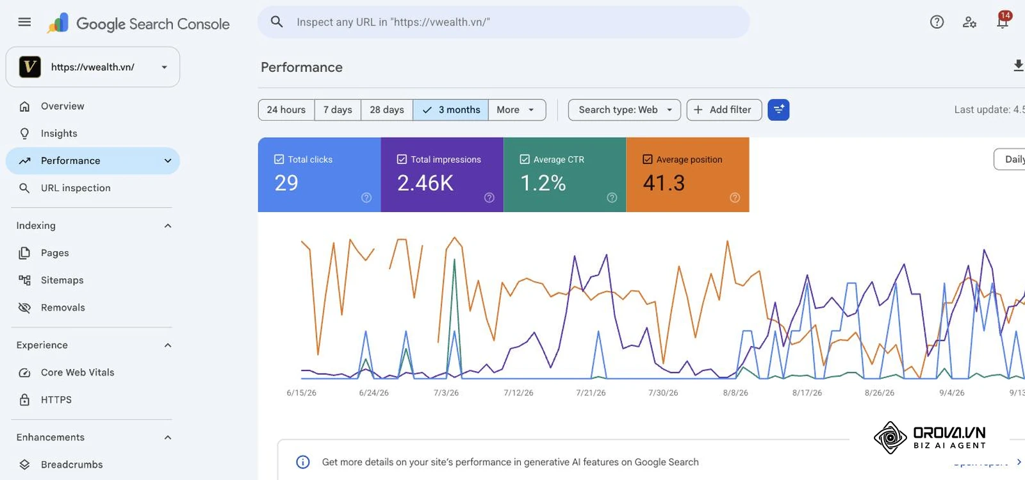This screenshot has width=1025, height=480.
Task: Click the info icon in AI banner
Action: click(x=303, y=462)
